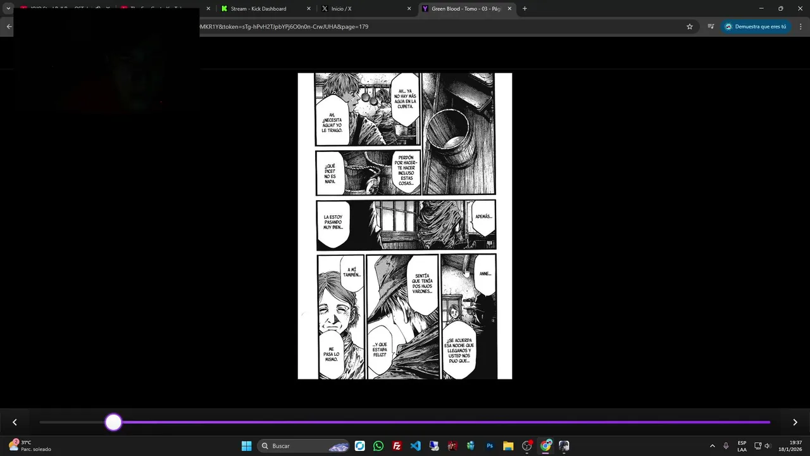
Task: Click the microphone icon in system tray
Action: tap(726, 446)
